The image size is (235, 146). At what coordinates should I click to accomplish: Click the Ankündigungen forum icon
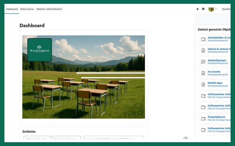pyautogui.click(x=203, y=62)
